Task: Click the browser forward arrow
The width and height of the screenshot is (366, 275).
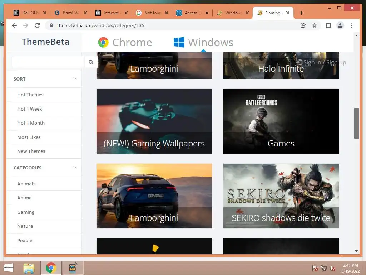Action: tap(26, 25)
